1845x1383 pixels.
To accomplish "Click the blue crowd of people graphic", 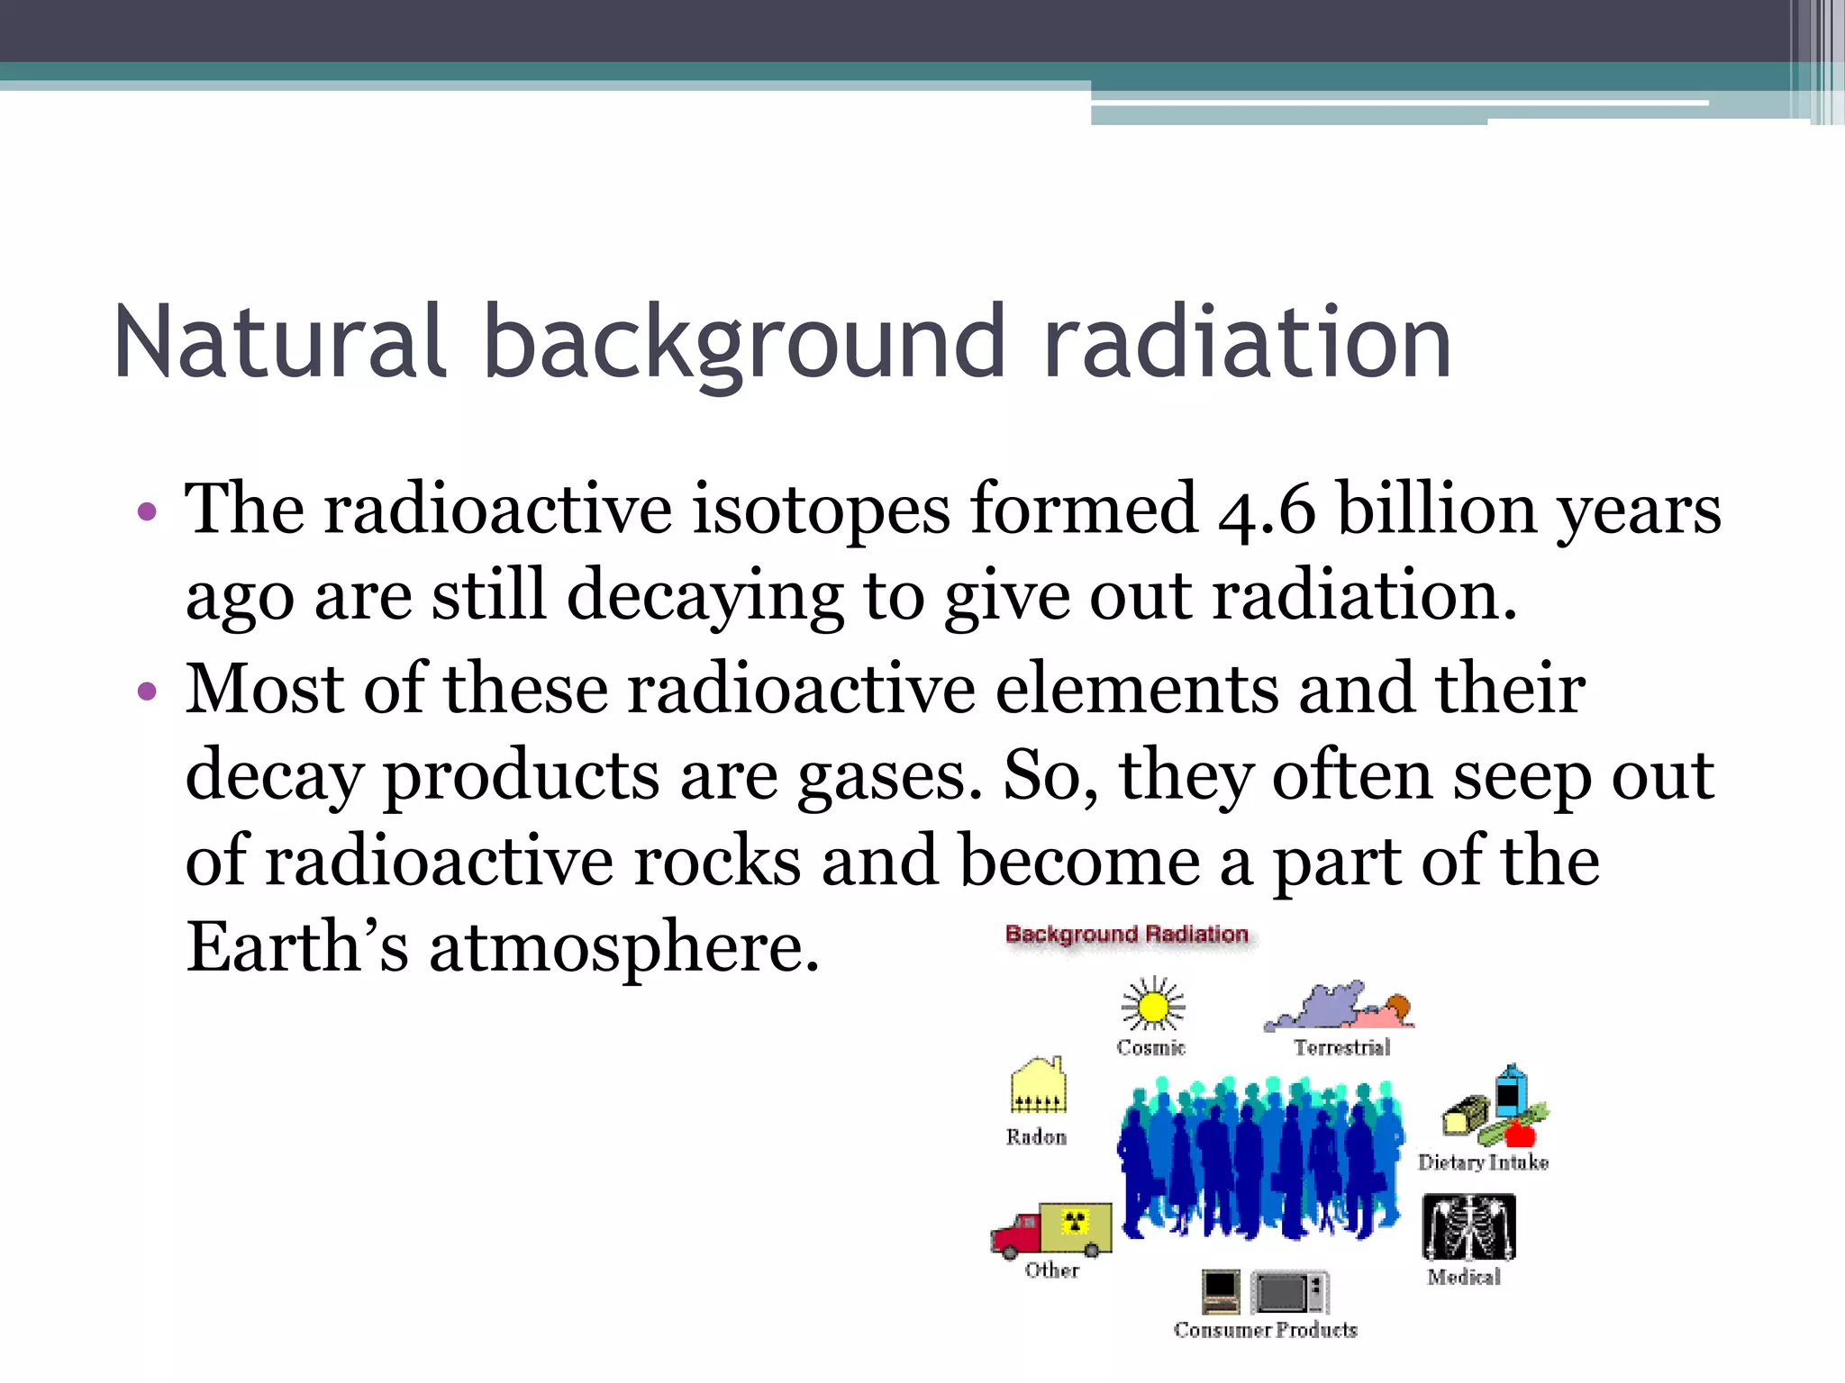I will pyautogui.click(x=1261, y=1158).
